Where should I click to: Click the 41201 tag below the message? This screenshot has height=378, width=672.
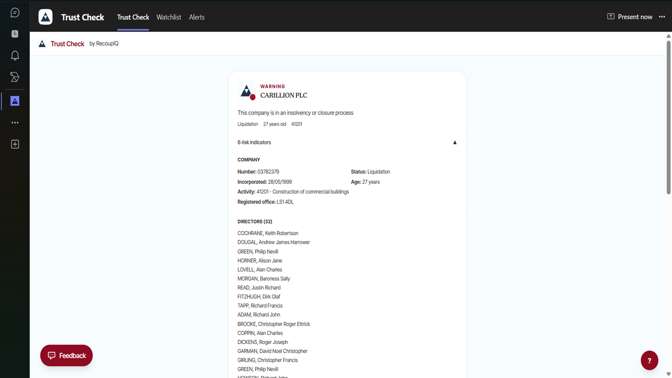click(297, 124)
